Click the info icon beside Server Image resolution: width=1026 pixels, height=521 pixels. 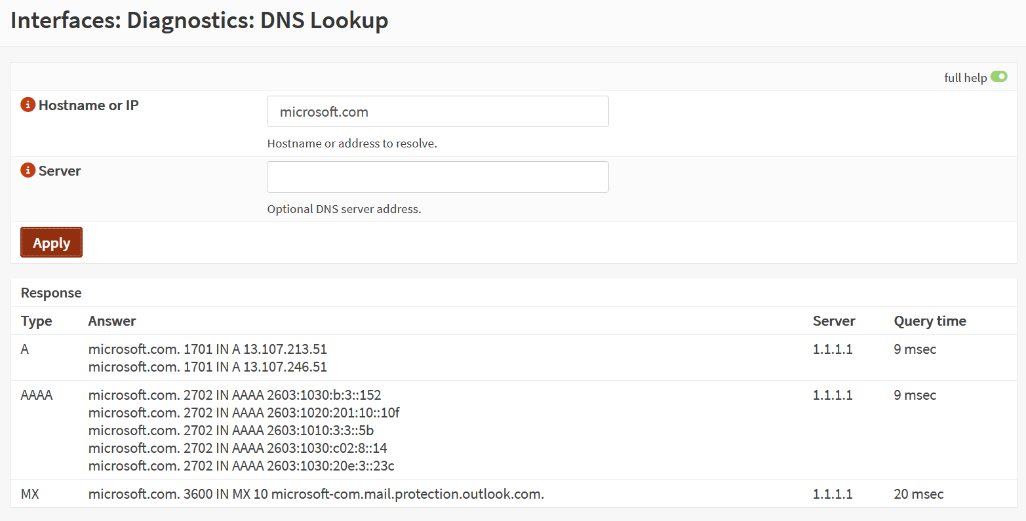[28, 170]
